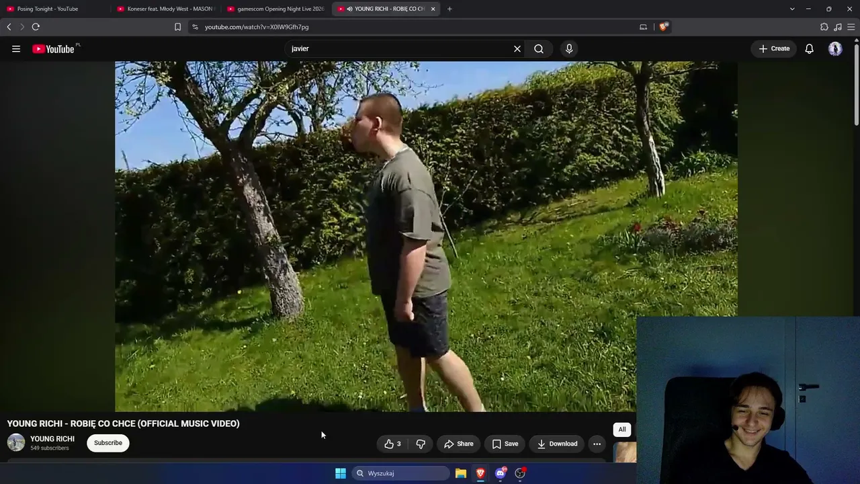Screen dimensions: 860x484
Task: Cast the page using the address bar icon
Action: point(643,27)
